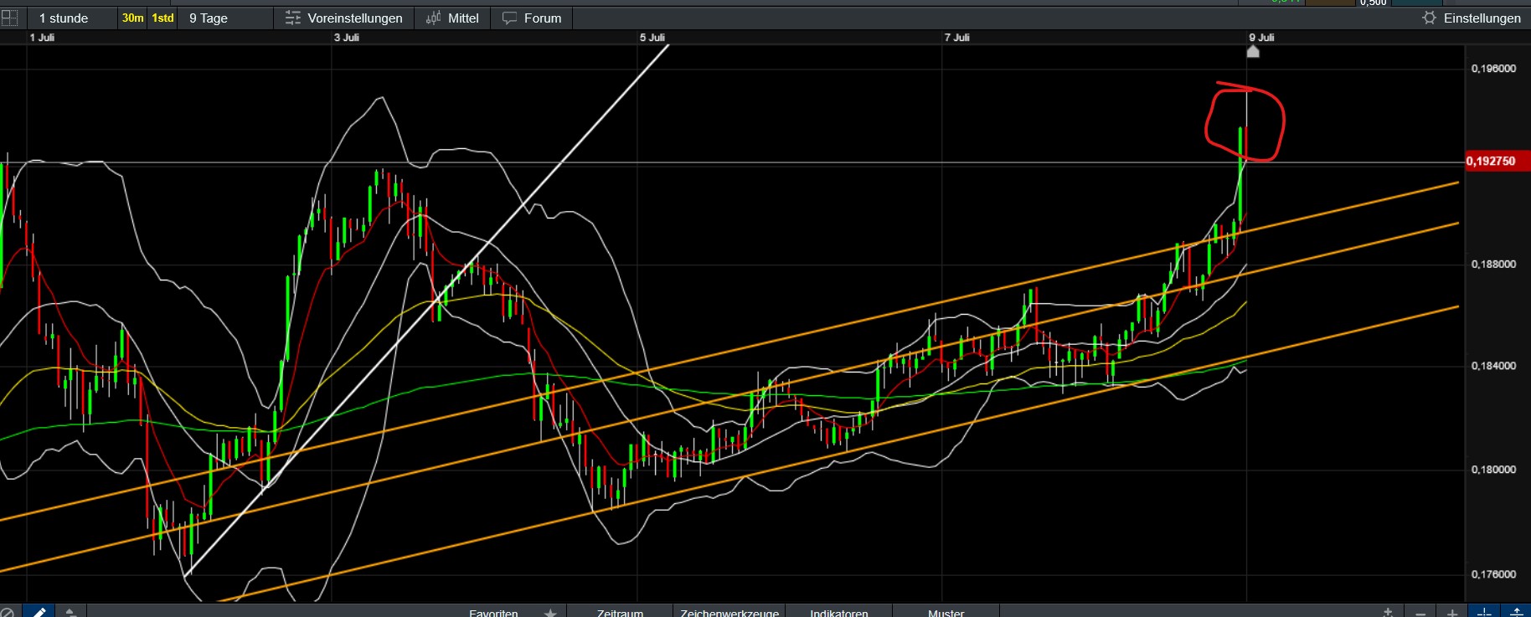Click the Mittel candlestick icon
Screen dimensions: 1531x617
click(x=433, y=18)
